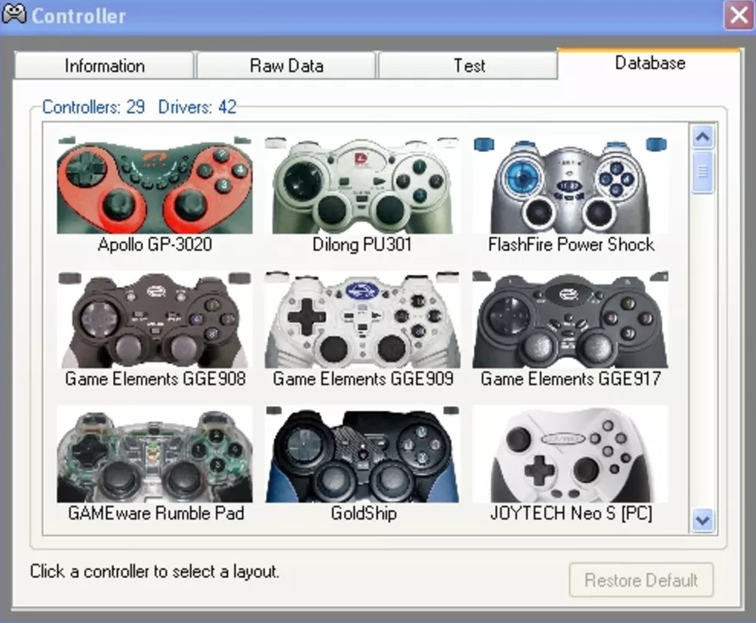
Task: Open the Raw Data tab
Action: coord(285,65)
